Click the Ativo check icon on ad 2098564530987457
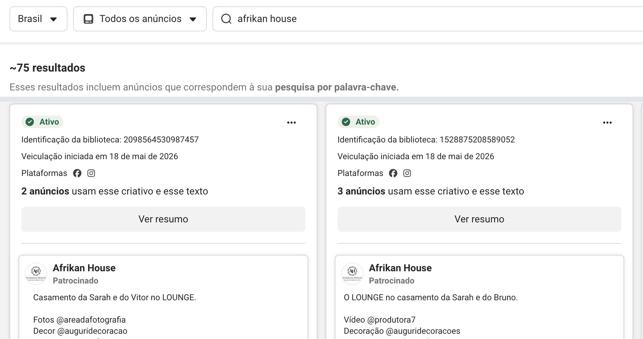Screen dimensions: 643x339 tap(30, 122)
